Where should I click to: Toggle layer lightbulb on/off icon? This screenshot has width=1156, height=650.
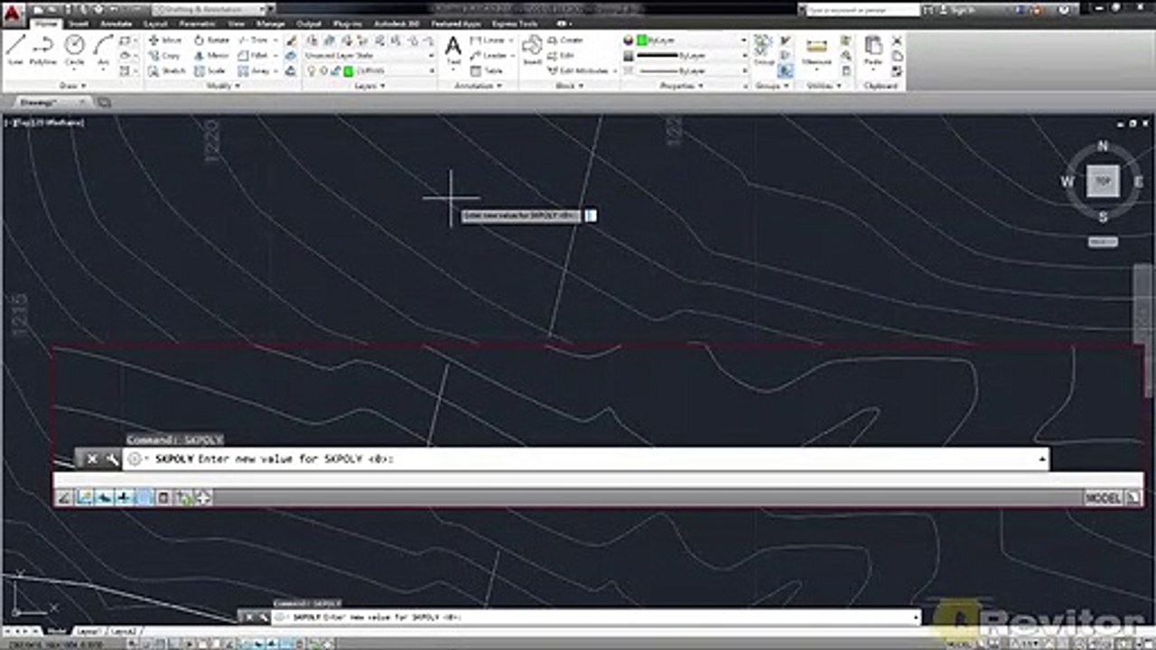[x=312, y=70]
